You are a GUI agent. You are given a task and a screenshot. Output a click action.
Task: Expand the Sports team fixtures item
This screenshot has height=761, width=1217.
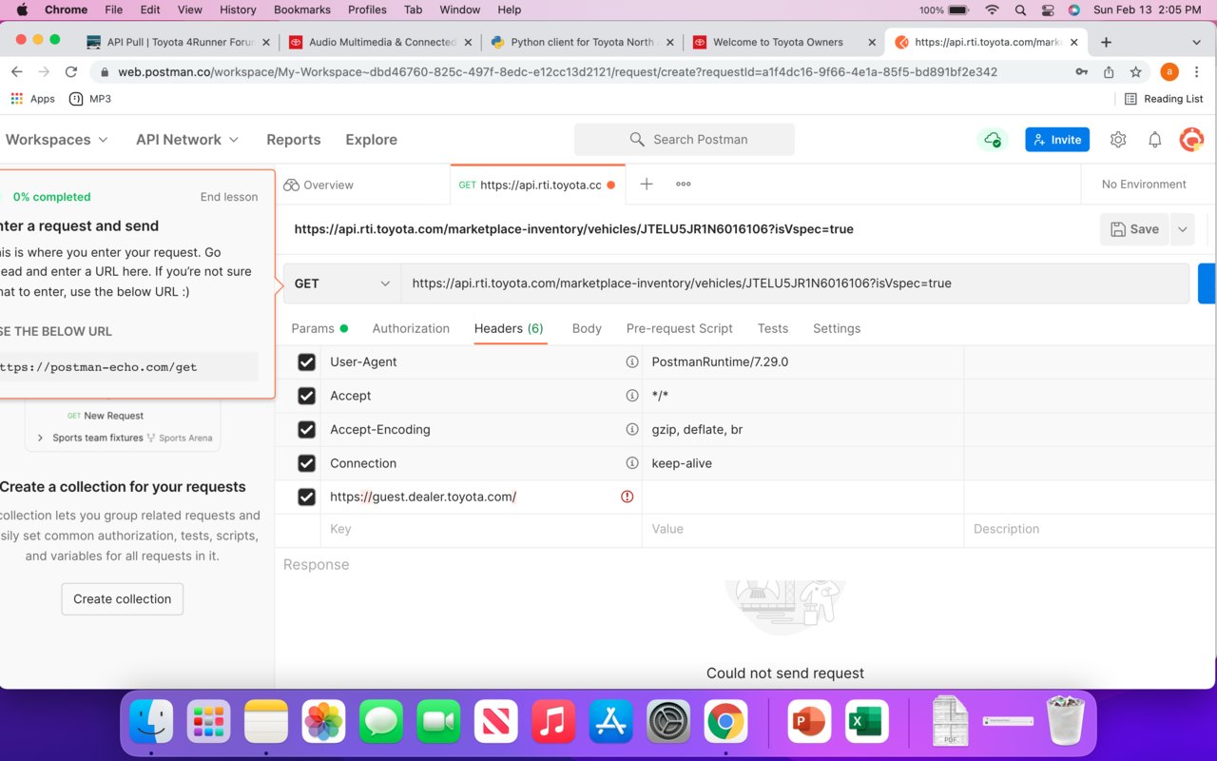coord(40,438)
